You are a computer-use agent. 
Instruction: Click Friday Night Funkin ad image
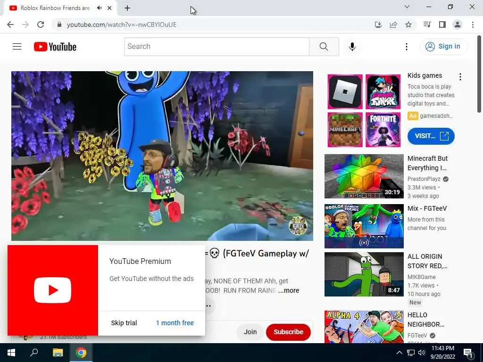pyautogui.click(x=383, y=92)
